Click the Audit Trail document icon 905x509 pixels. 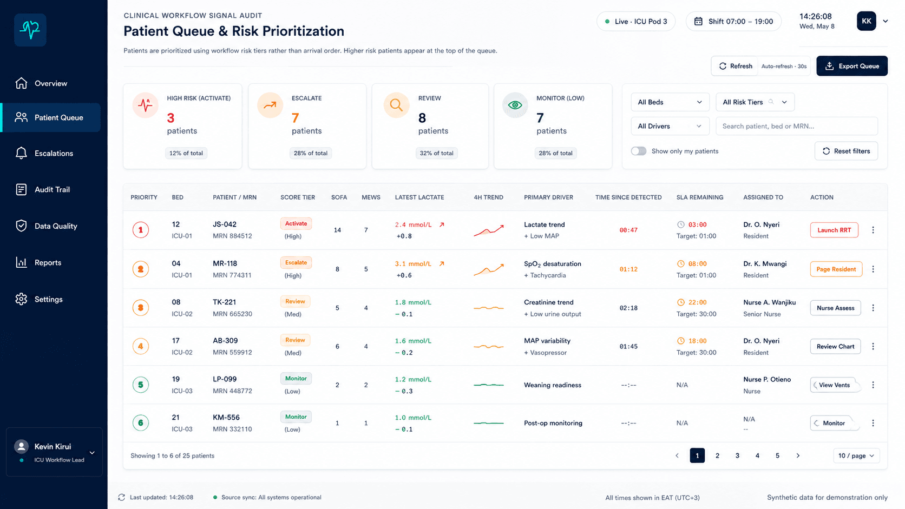(x=21, y=189)
